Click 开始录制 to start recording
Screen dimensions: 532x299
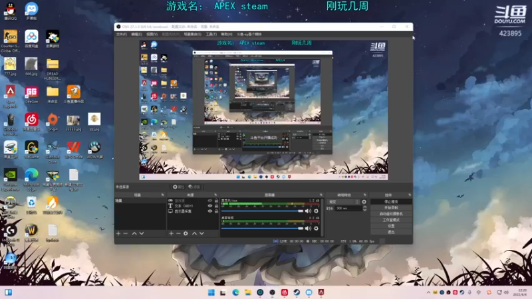tap(391, 207)
